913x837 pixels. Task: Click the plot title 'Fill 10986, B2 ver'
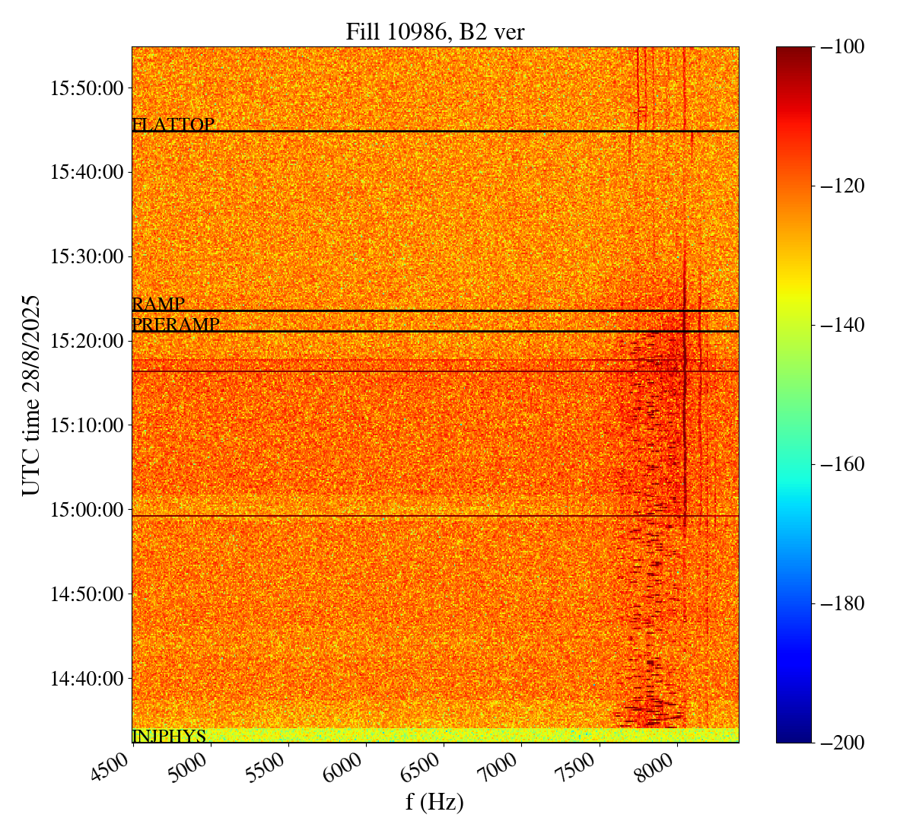[434, 32]
